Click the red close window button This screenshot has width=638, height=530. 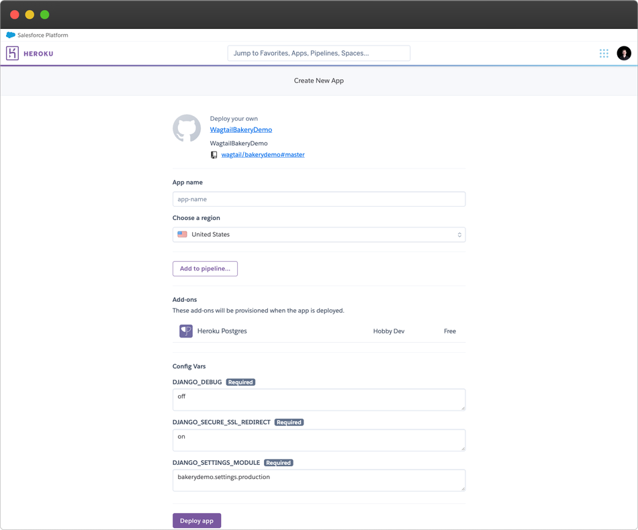pos(15,15)
